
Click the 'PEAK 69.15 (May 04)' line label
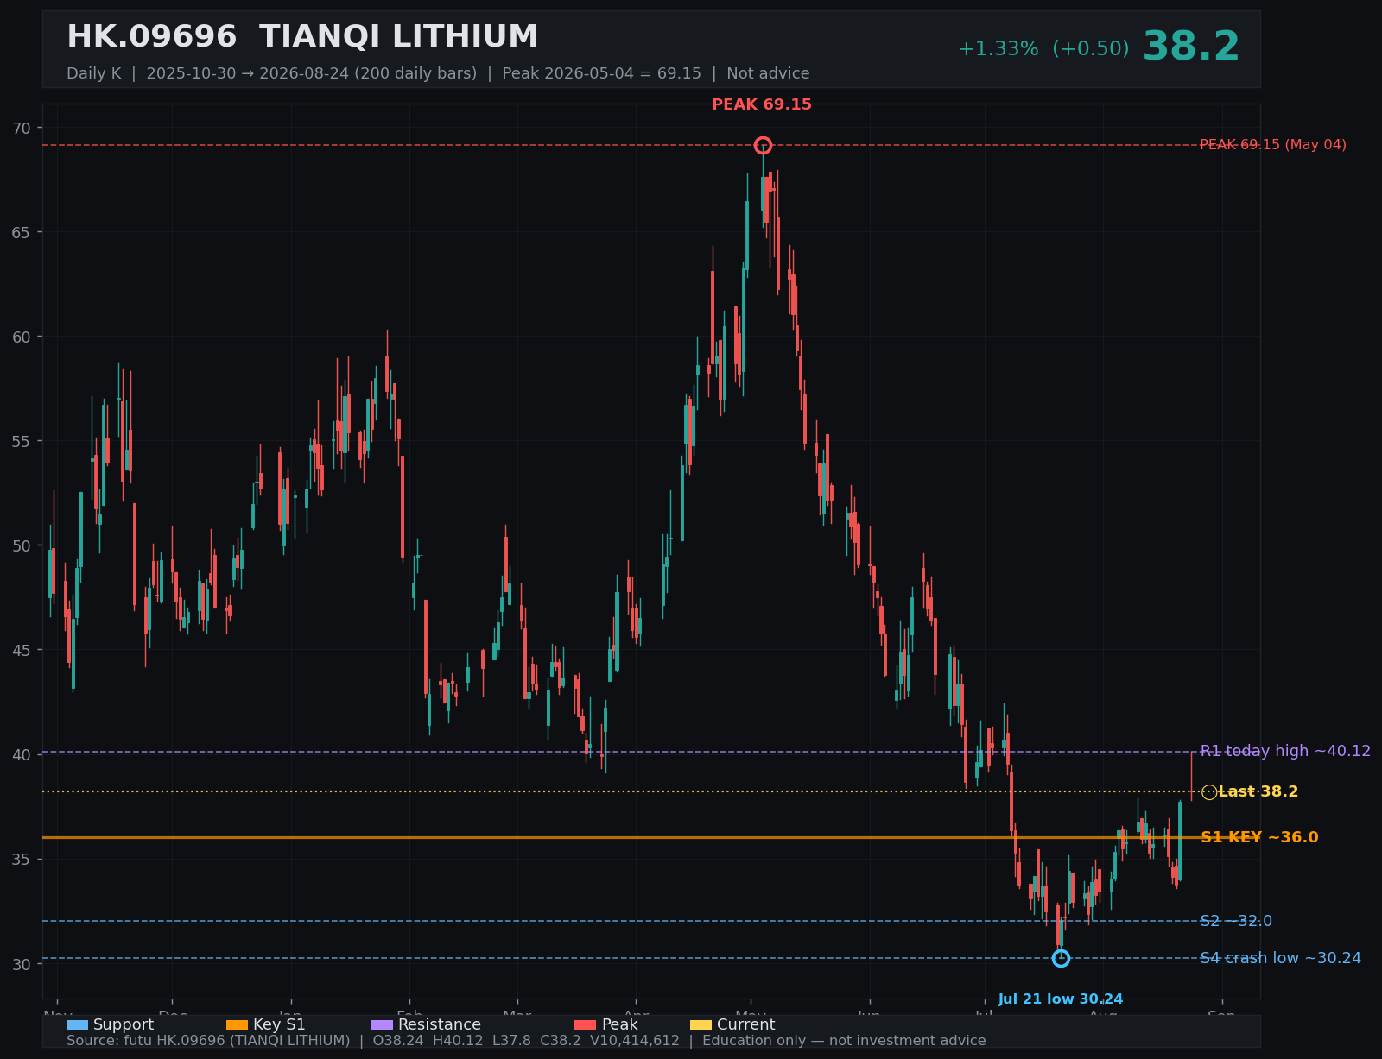[1273, 145]
